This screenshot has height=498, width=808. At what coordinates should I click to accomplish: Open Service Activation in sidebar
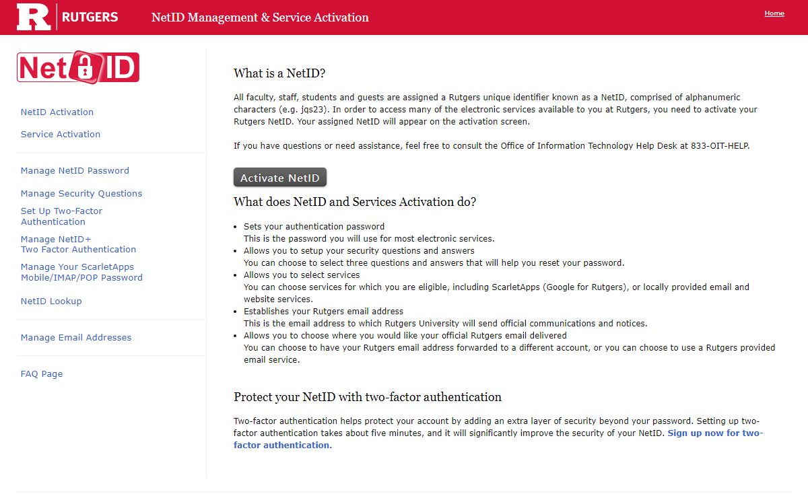click(61, 135)
